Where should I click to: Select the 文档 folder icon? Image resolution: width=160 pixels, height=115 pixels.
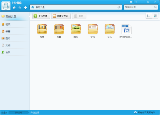(93, 29)
